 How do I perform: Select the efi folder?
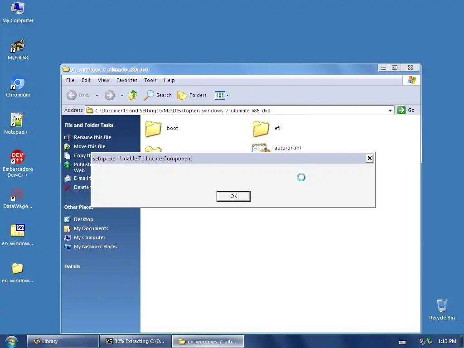[x=266, y=128]
